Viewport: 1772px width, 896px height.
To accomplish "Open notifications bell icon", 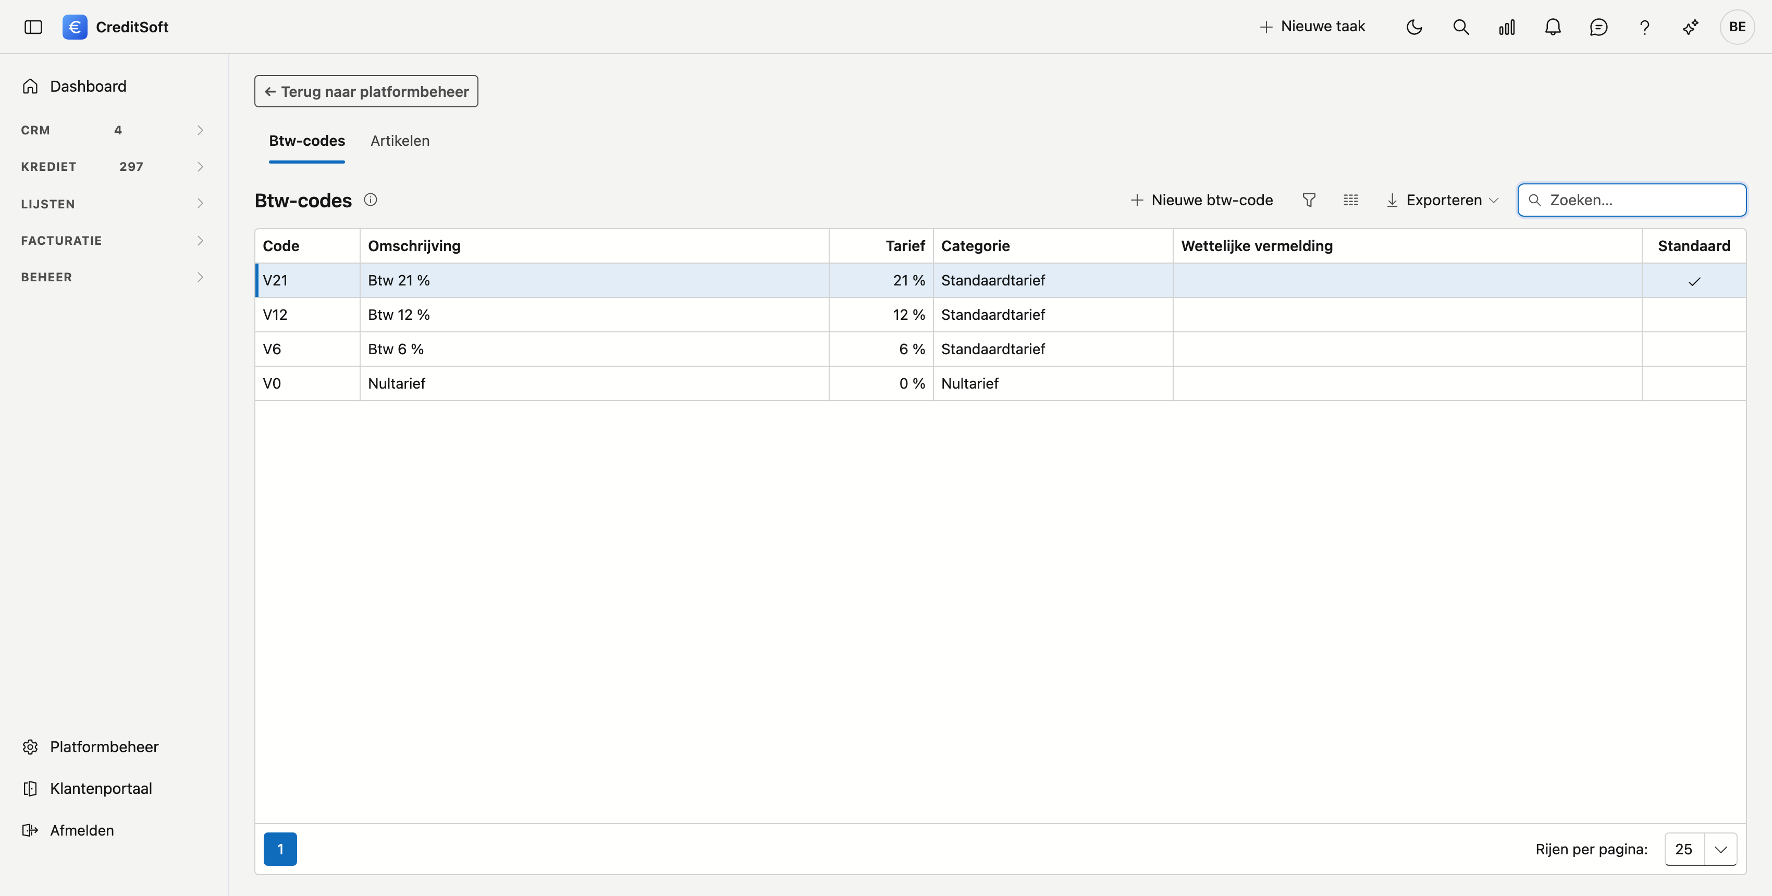I will (x=1553, y=27).
